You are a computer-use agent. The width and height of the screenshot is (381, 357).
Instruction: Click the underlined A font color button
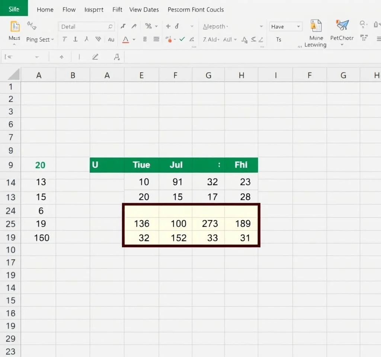click(125, 39)
